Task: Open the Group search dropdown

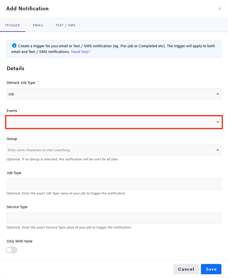Action: coord(114,150)
